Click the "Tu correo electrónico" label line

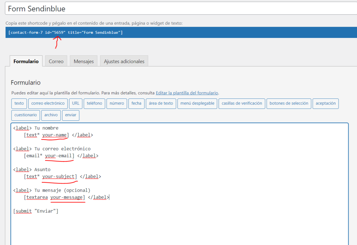tap(52, 149)
